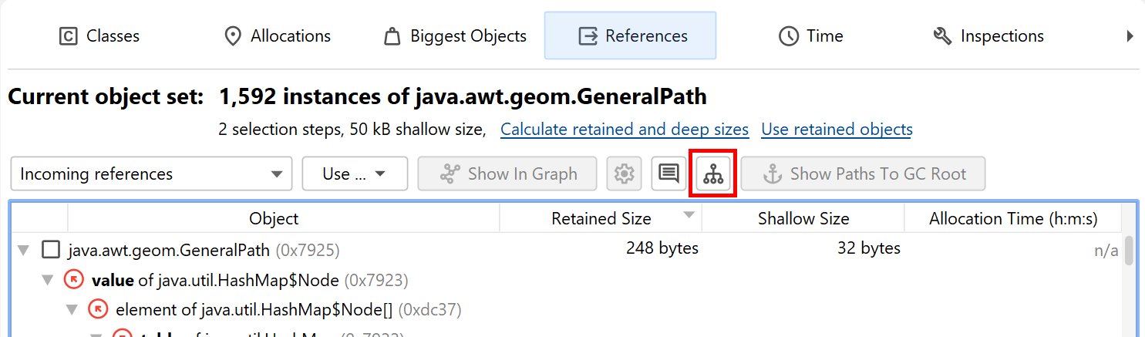Screen dimensions: 1145x337
Task: Click the gear settings icon in toolbar
Action: [x=624, y=174]
